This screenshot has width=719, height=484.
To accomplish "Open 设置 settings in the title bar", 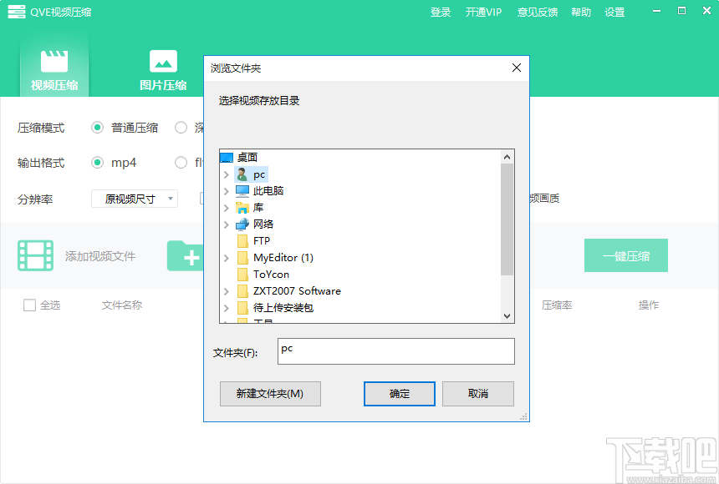I will 614,12.
